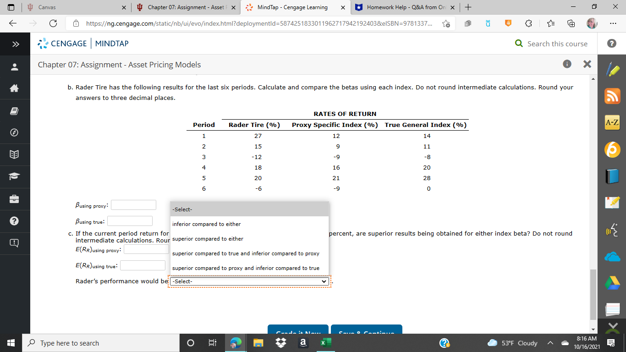This screenshot has height=352, width=626.
Task: Click the Windows taskbar search box
Action: click(x=100, y=343)
